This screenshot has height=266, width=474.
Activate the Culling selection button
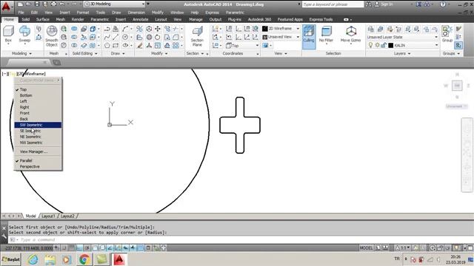309,37
